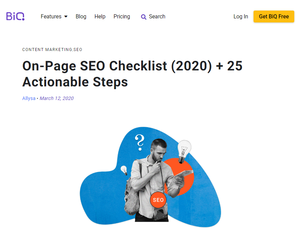Viewport: 299px width, 234px height.
Task: Open the Pricing page
Action: pos(122,16)
